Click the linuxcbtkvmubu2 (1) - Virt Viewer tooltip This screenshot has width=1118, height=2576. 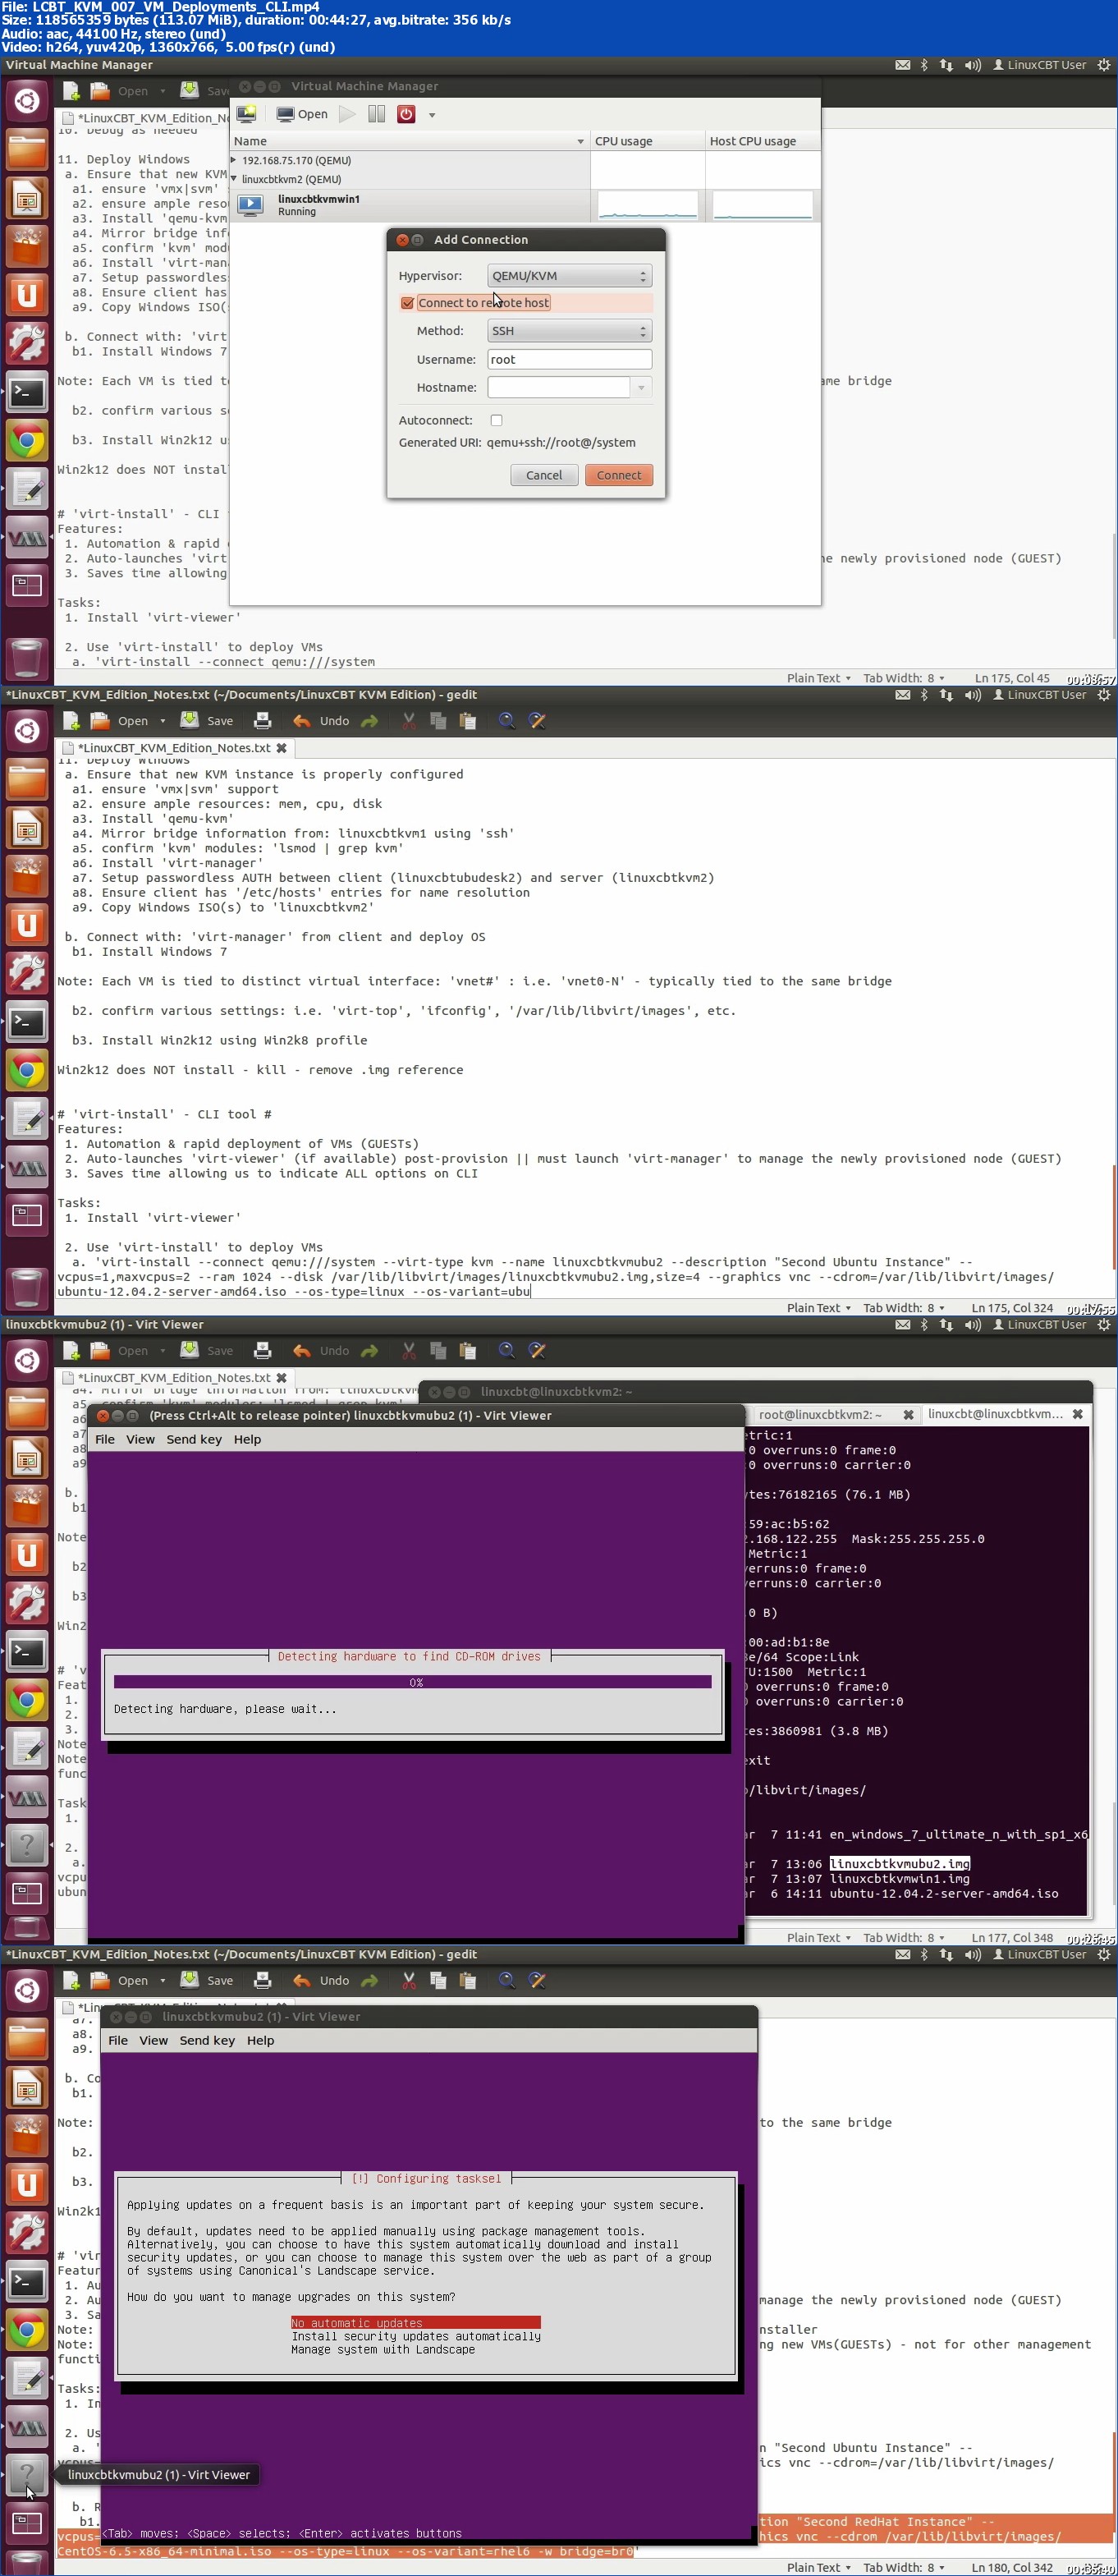[x=159, y=2475]
